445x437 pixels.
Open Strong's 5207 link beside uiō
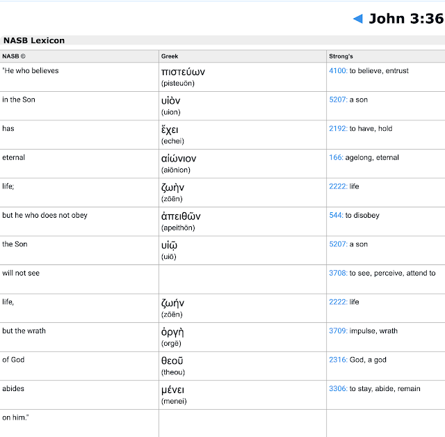338,244
